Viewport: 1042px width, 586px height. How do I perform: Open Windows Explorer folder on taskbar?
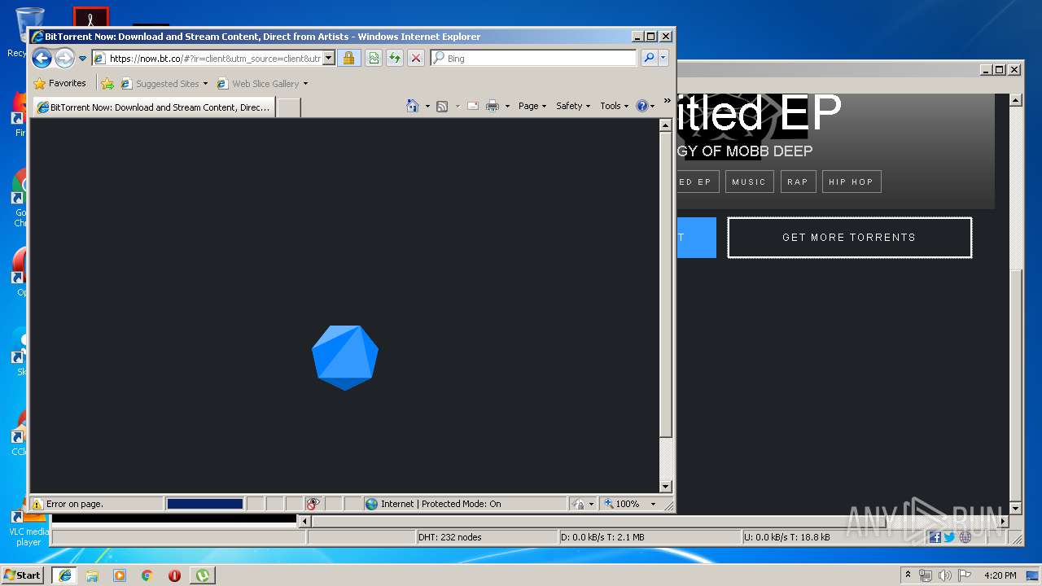click(x=92, y=575)
